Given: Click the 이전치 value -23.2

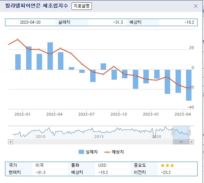Looking at the screenshot, I should click(x=166, y=172).
